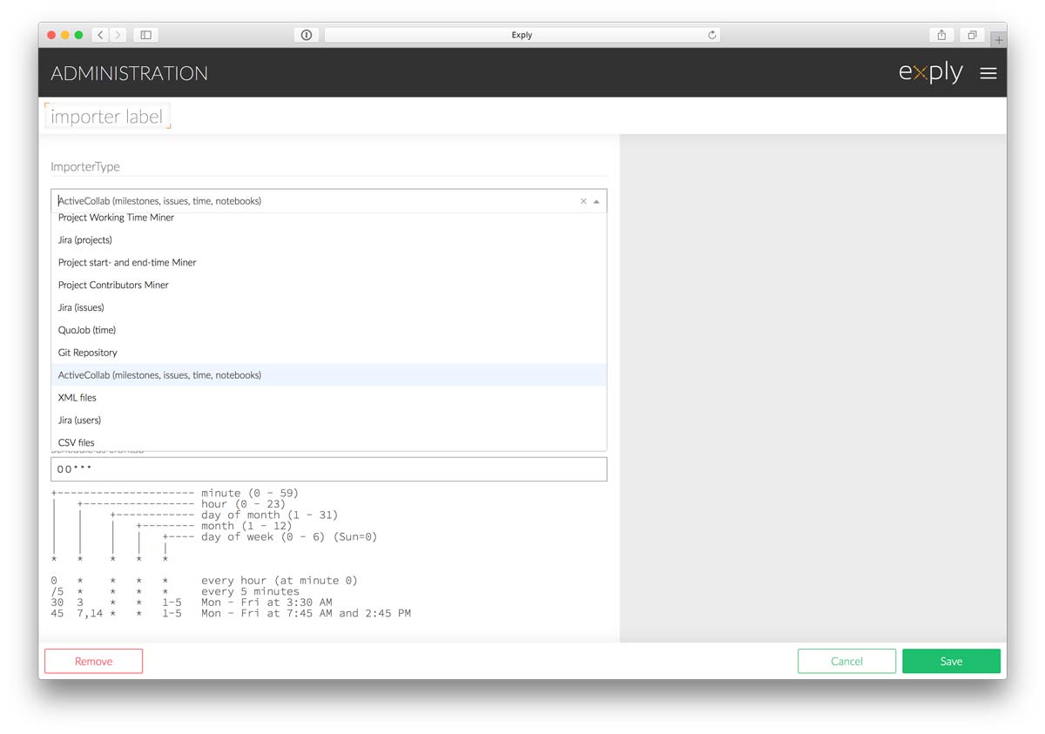Click the crontab schedule input
This screenshot has width=1045, height=734.
coord(328,469)
